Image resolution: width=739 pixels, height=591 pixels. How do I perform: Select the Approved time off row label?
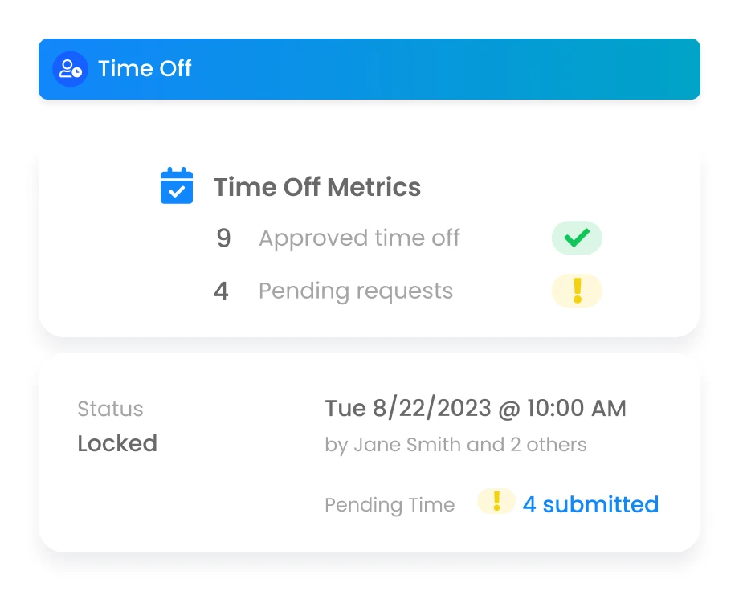click(x=359, y=238)
